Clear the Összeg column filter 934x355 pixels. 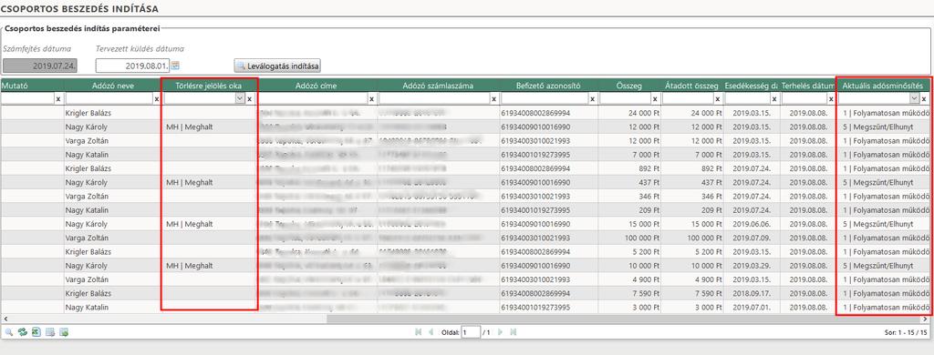(655, 98)
